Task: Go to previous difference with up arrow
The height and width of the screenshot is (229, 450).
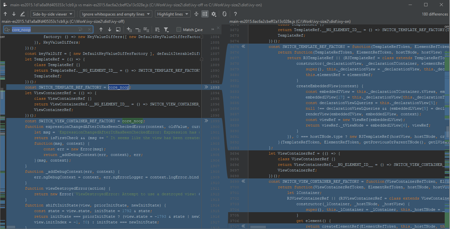Action: [x=5, y=14]
